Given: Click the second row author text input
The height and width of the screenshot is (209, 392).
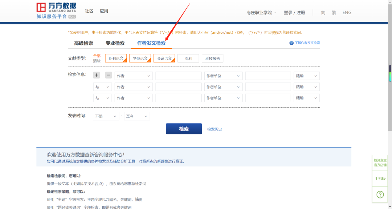Looking at the screenshot, I should point(179,87).
